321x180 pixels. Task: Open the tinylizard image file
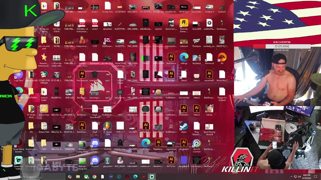coord(197,57)
